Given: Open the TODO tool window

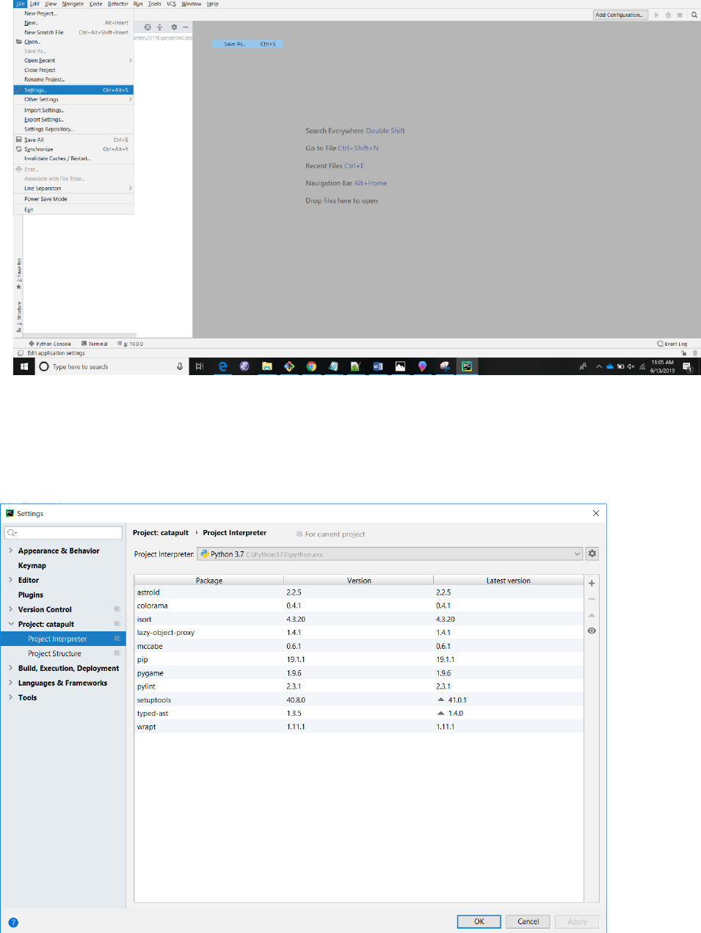Looking at the screenshot, I should coord(131,344).
